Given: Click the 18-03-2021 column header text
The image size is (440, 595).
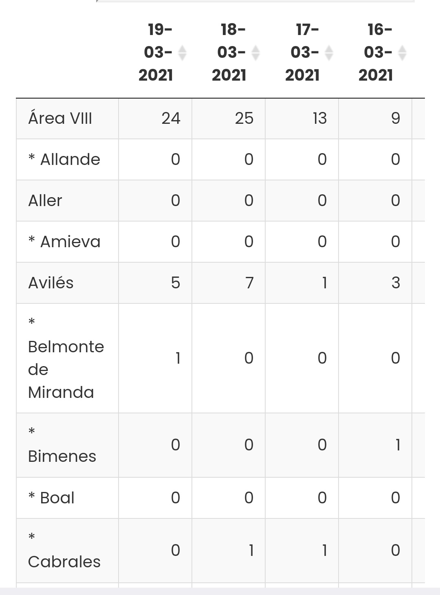Looking at the screenshot, I should point(229,52).
